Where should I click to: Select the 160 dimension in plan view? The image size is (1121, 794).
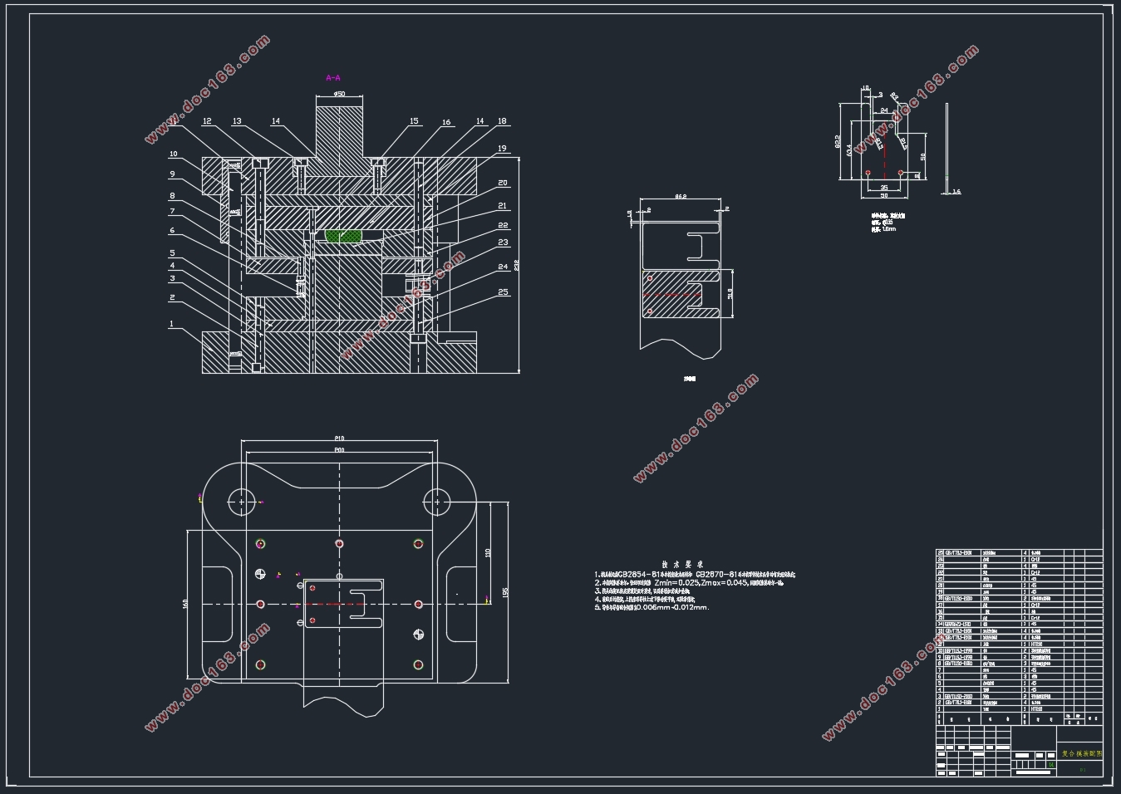point(185,603)
